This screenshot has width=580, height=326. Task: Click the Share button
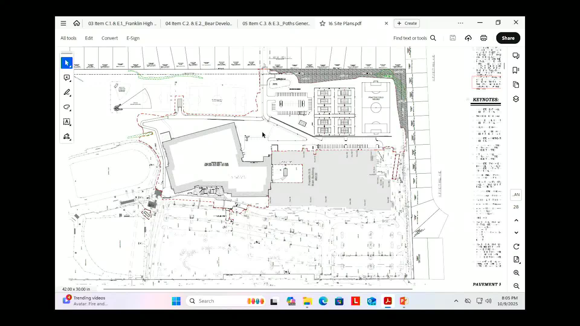click(508, 38)
